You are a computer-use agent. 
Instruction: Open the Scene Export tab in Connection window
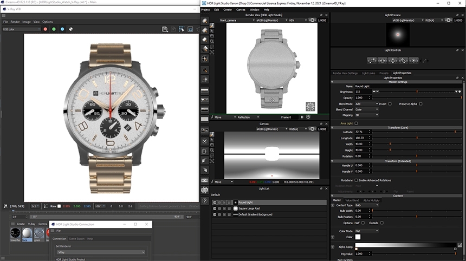pyautogui.click(x=77, y=239)
